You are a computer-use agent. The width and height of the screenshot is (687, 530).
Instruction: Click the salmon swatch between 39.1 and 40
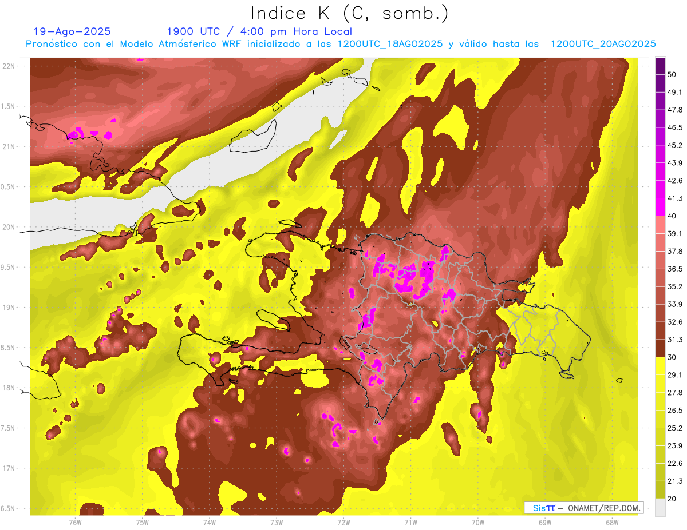point(661,225)
